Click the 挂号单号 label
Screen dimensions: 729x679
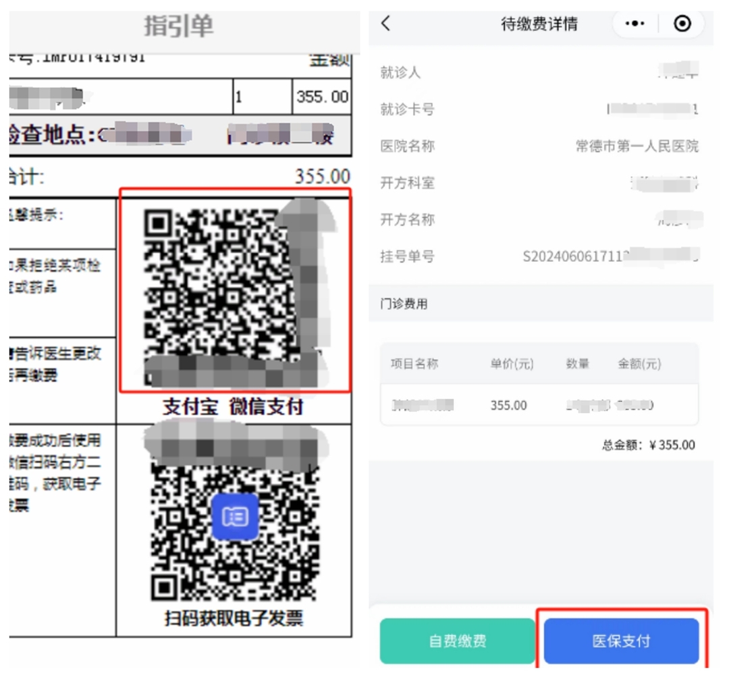point(407,256)
